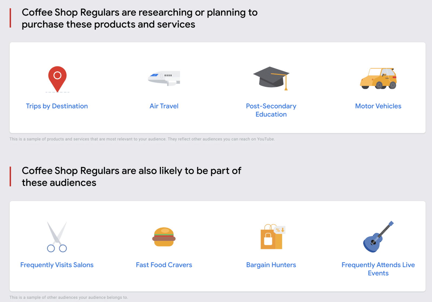Open Frequently Attends Live Events link
The image size is (432, 302).
378,269
